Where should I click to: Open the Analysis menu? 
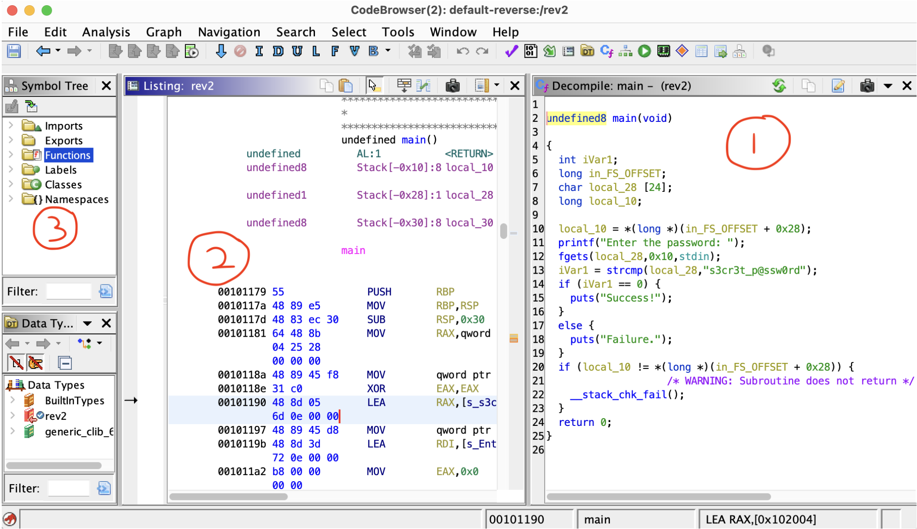(x=106, y=32)
